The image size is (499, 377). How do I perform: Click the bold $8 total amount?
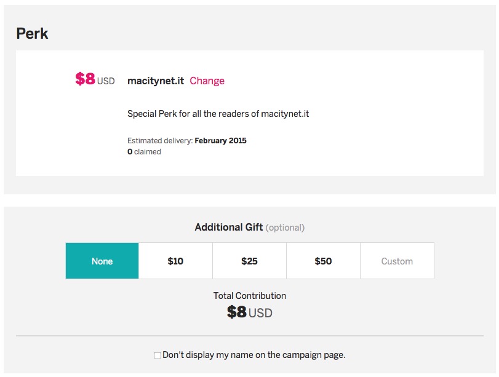tap(237, 312)
